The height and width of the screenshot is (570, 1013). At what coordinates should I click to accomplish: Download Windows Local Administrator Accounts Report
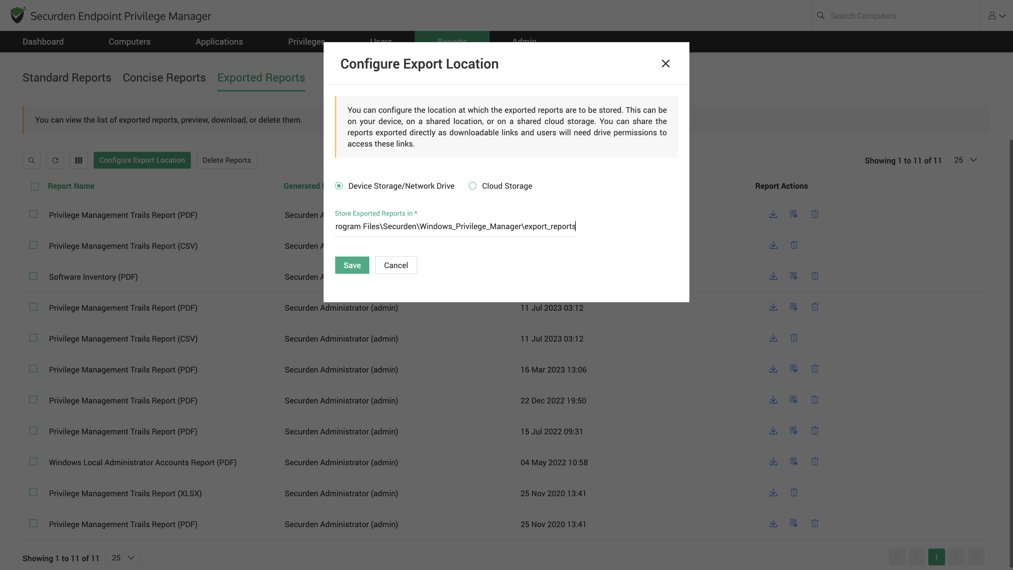click(773, 461)
